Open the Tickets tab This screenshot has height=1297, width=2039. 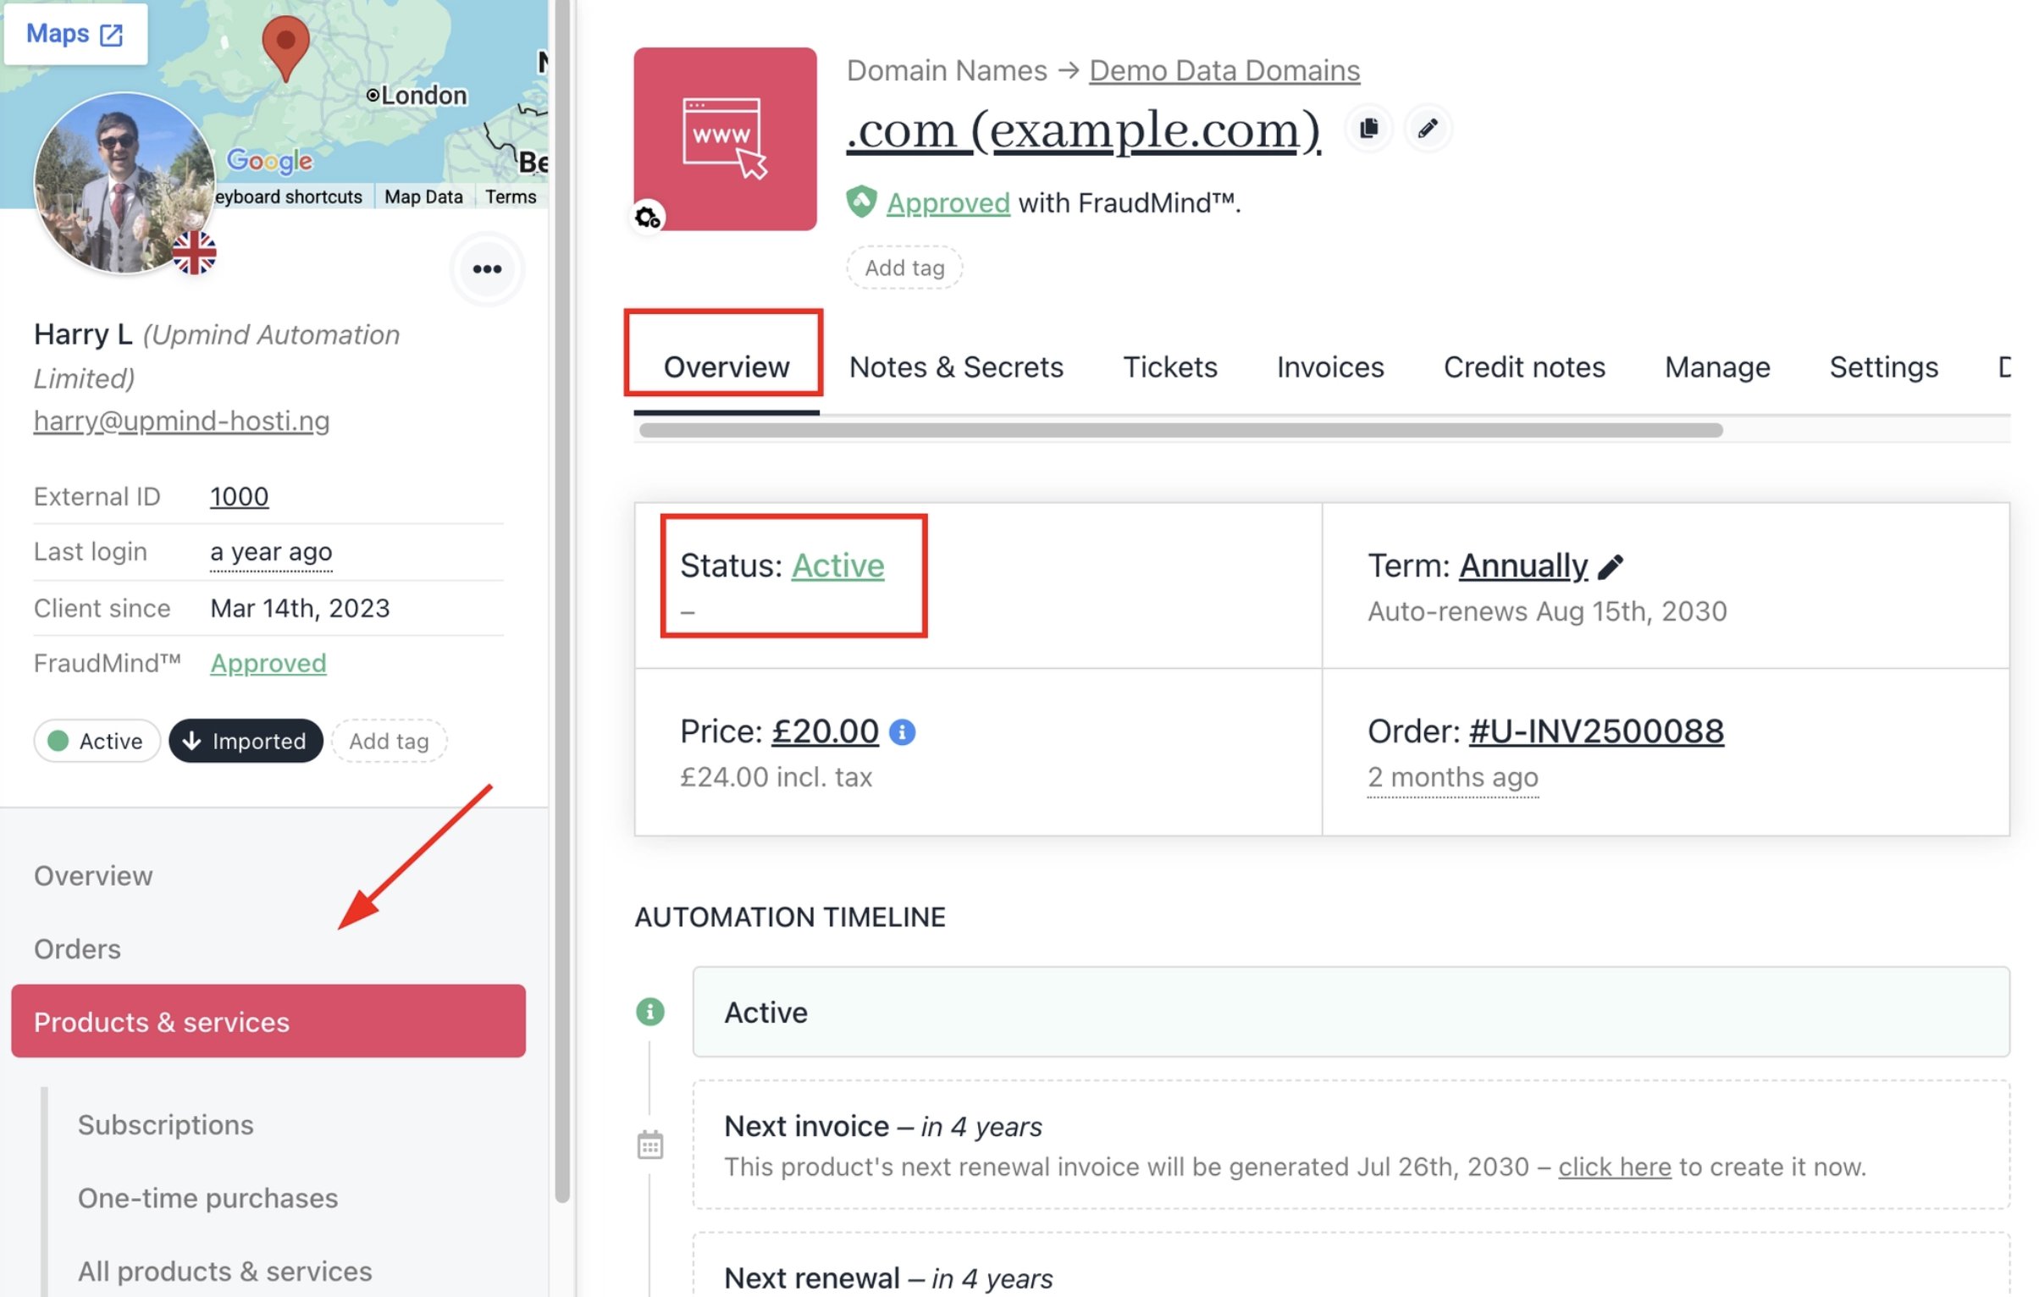1170,367
